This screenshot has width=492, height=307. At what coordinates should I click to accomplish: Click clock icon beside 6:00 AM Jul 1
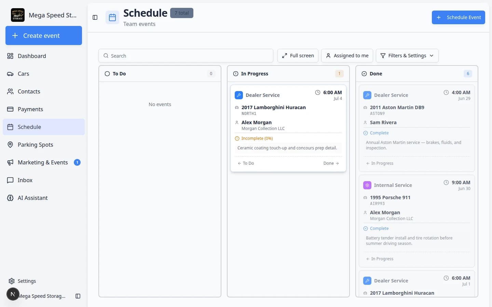(x=446, y=278)
